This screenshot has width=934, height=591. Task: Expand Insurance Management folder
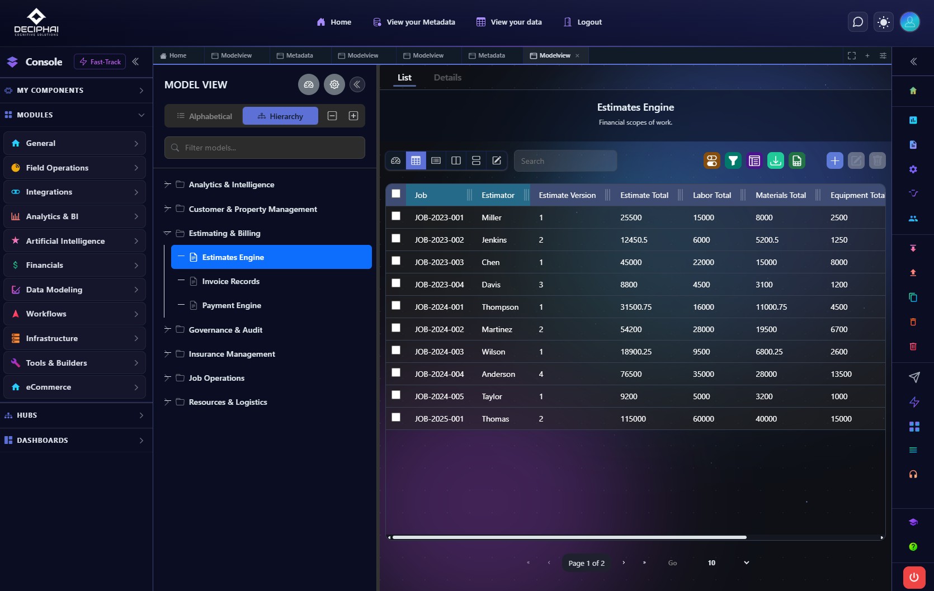167,354
